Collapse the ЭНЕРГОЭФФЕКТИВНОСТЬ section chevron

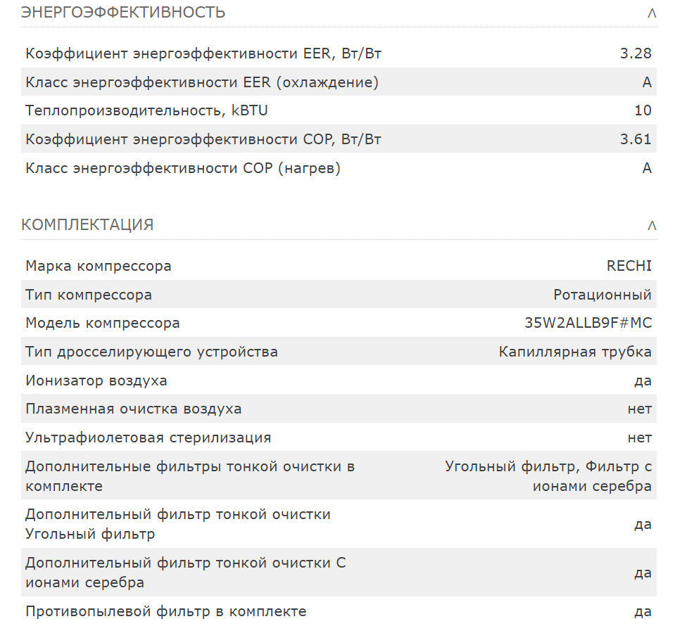(652, 13)
